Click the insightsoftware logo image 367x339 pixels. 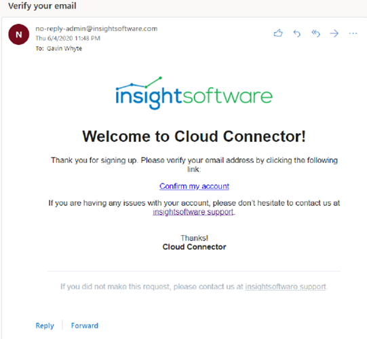coord(194,93)
